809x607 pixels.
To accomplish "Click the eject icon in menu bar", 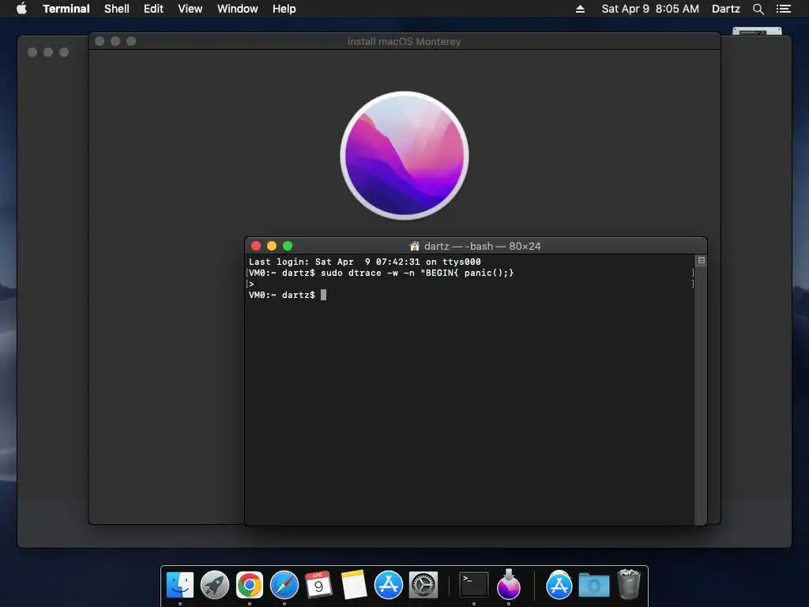I will pyautogui.click(x=580, y=9).
